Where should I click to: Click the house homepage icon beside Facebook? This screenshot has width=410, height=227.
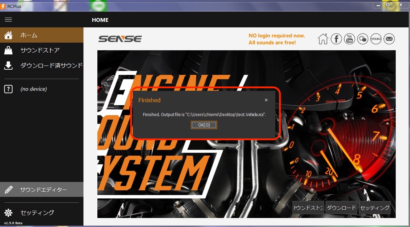(323, 39)
